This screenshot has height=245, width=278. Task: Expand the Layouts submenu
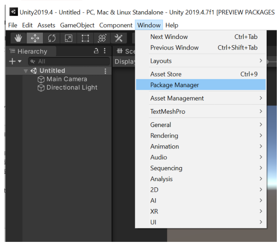[201, 61]
